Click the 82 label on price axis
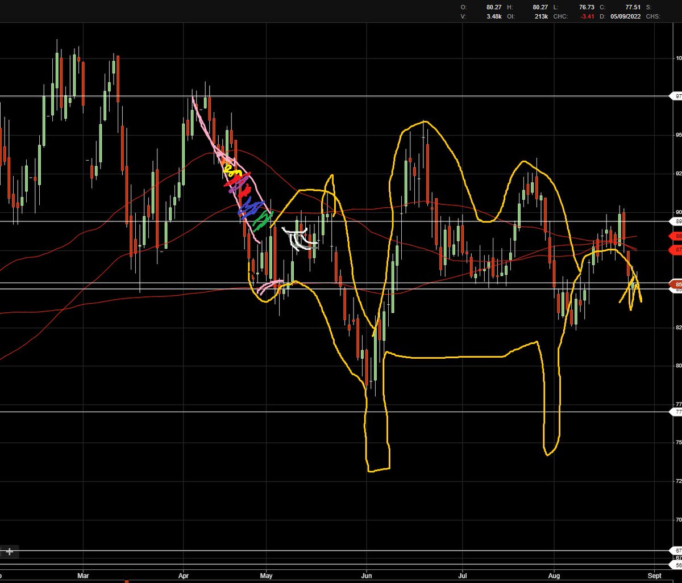 click(678, 328)
